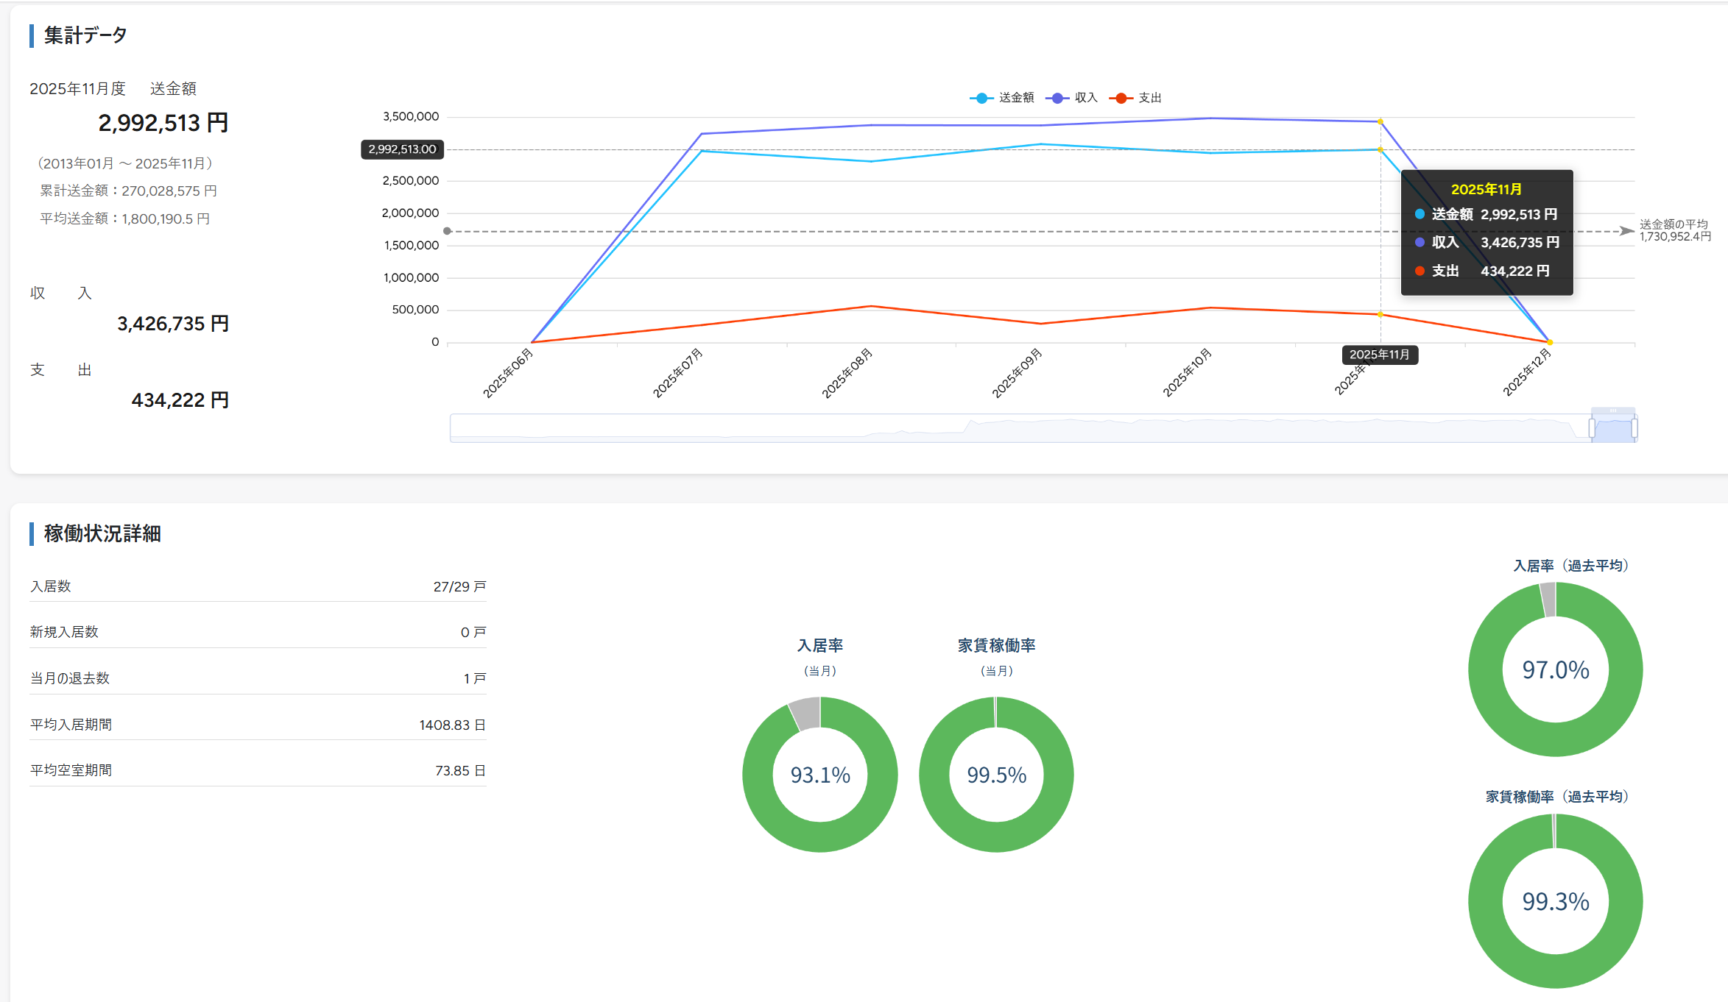Select the 2025年12月 endpoint on the chart
Viewport: 1728px width, 1002px height.
point(1550,341)
